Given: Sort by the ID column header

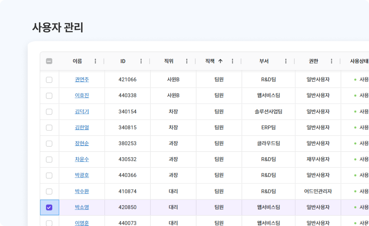Looking at the screenshot, I should (123, 61).
